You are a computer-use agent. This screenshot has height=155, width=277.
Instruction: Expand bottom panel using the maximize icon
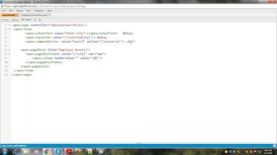tap(274, 146)
